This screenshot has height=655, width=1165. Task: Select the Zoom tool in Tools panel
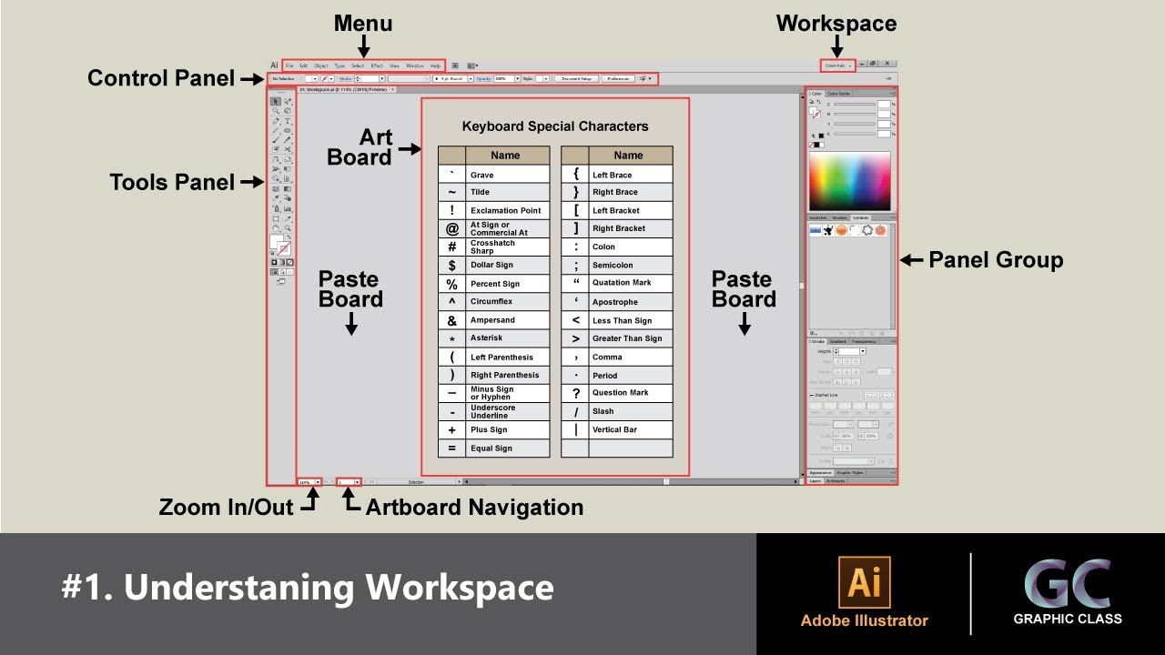[x=288, y=228]
